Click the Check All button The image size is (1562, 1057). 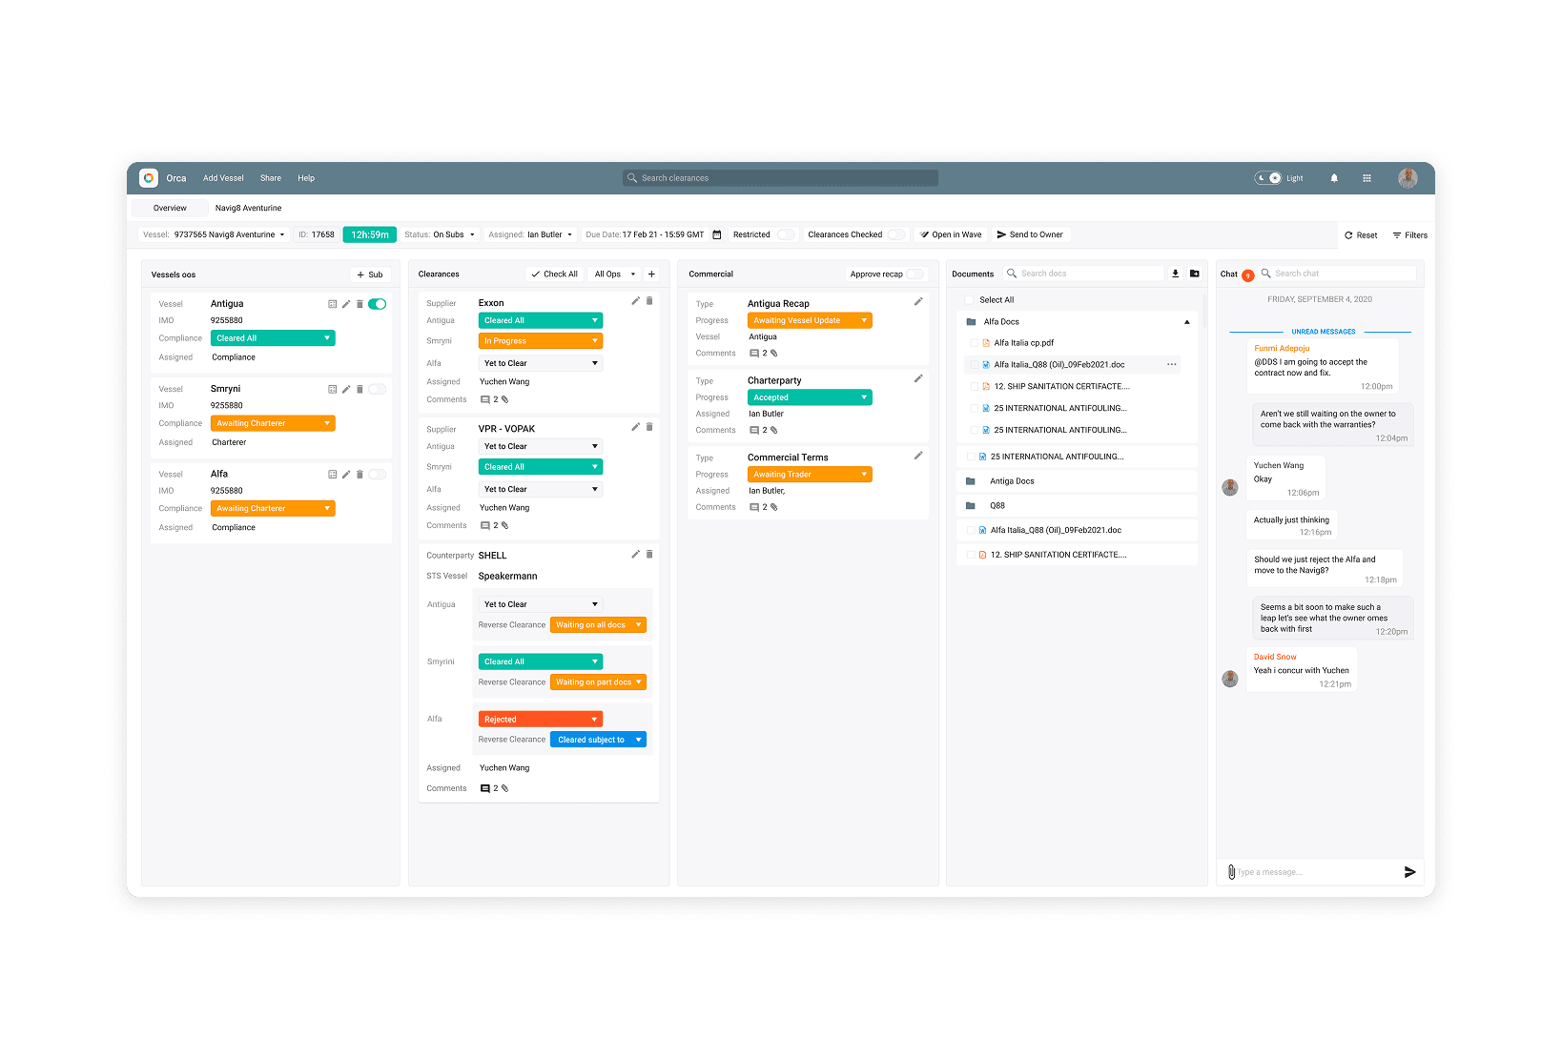(x=554, y=274)
